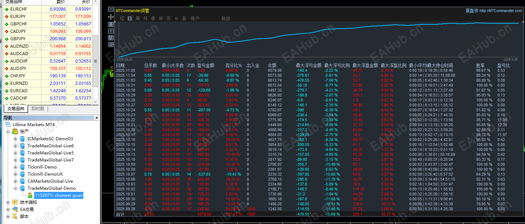
Task: Click the 合计 totals row label
Action: (x=120, y=214)
